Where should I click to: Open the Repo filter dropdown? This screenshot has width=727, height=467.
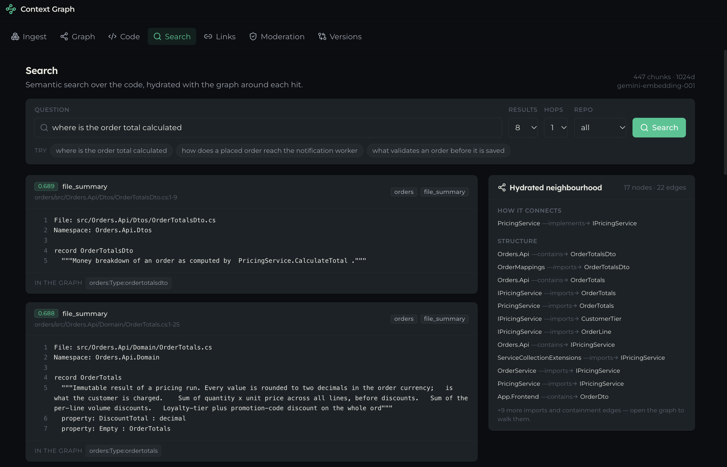coord(600,127)
